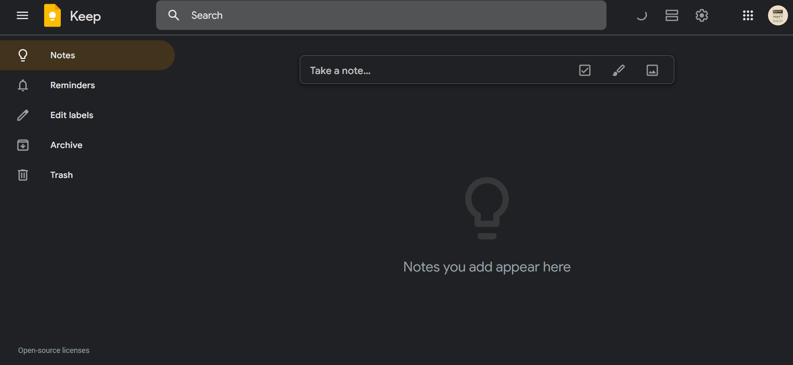Click the Take a note field
Image resolution: width=793 pixels, height=365 pixels.
click(437, 70)
